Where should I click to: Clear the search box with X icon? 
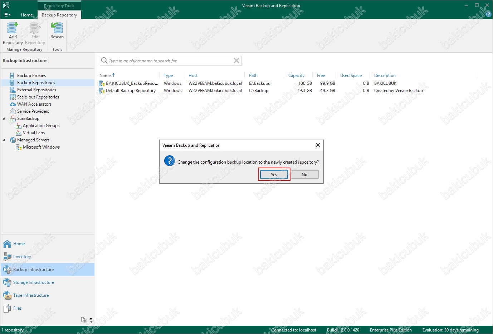236,61
